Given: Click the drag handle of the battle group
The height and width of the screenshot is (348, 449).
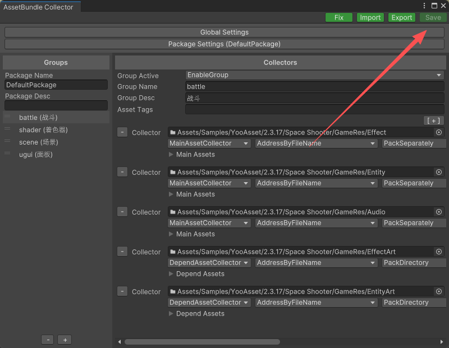Looking at the screenshot, I should [x=7, y=117].
